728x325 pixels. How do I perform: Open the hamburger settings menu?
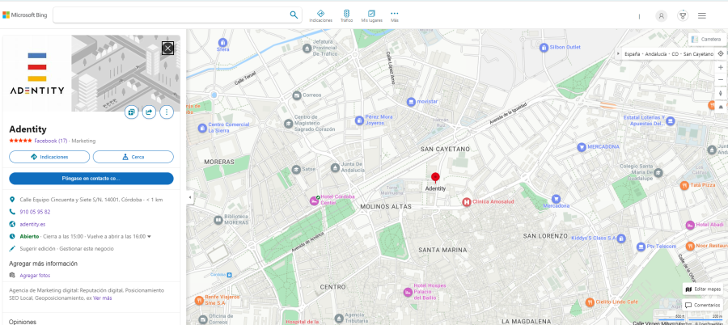pos(701,15)
